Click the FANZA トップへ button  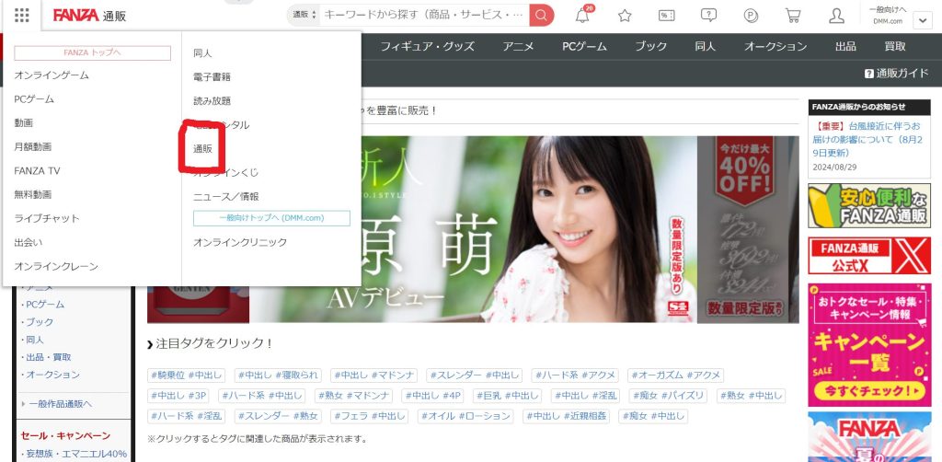92,53
